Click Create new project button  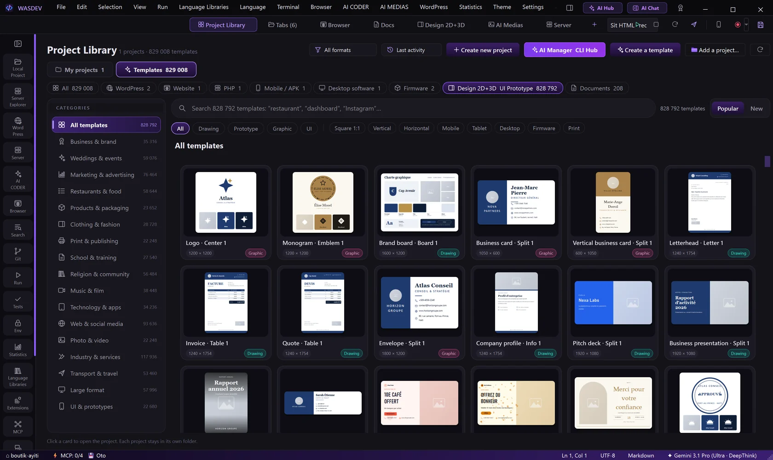pyautogui.click(x=483, y=50)
